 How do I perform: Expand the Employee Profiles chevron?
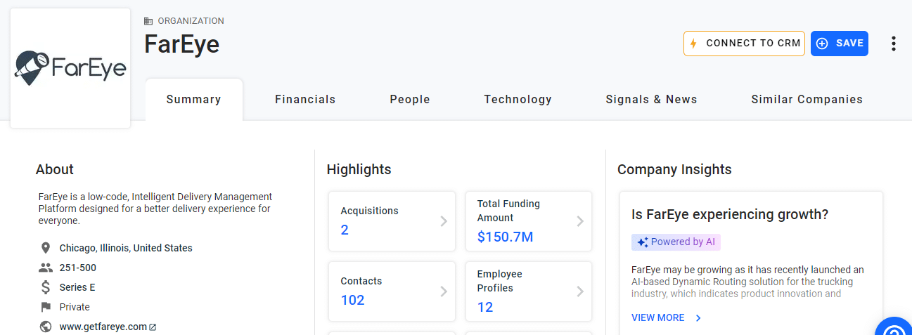point(580,291)
